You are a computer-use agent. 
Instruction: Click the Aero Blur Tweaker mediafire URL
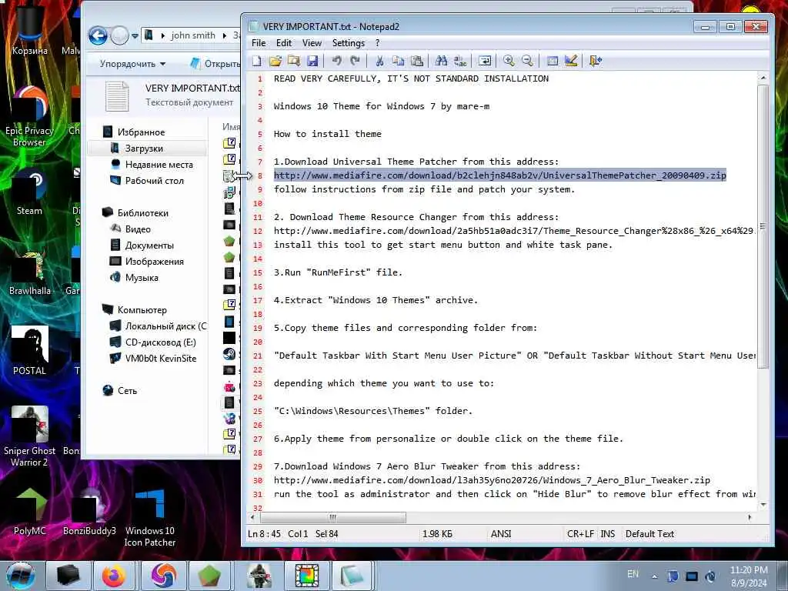click(492, 480)
